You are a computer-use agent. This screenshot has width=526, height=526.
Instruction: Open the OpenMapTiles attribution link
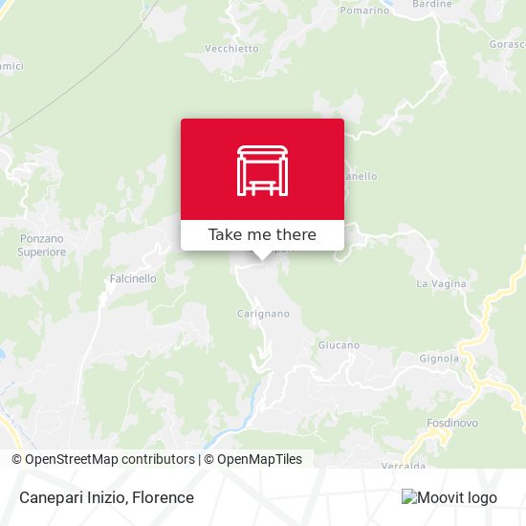(x=252, y=459)
